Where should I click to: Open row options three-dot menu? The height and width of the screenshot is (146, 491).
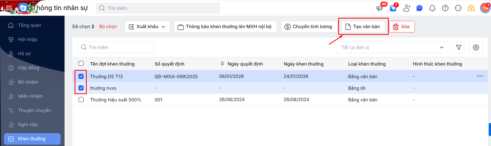point(480,76)
